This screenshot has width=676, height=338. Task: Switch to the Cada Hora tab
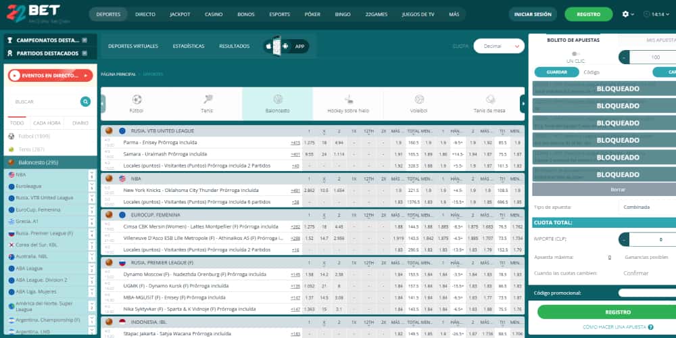pos(47,123)
